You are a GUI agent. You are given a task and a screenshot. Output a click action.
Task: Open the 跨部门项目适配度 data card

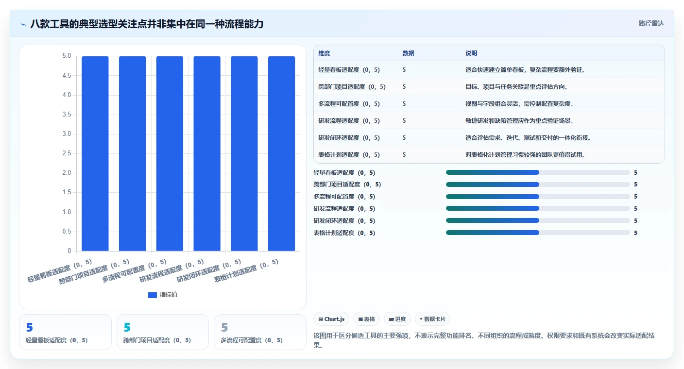163,332
